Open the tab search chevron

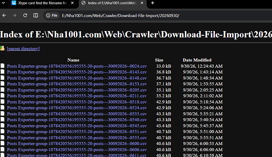pyautogui.click(x=3, y=3)
